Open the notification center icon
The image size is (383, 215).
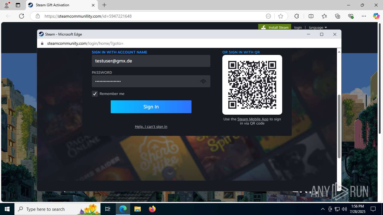373,209
